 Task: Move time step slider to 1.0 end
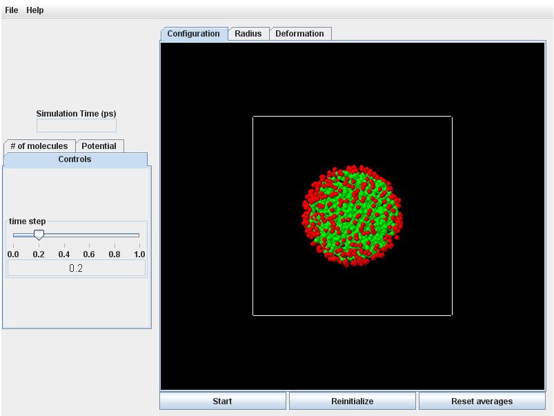pos(139,235)
